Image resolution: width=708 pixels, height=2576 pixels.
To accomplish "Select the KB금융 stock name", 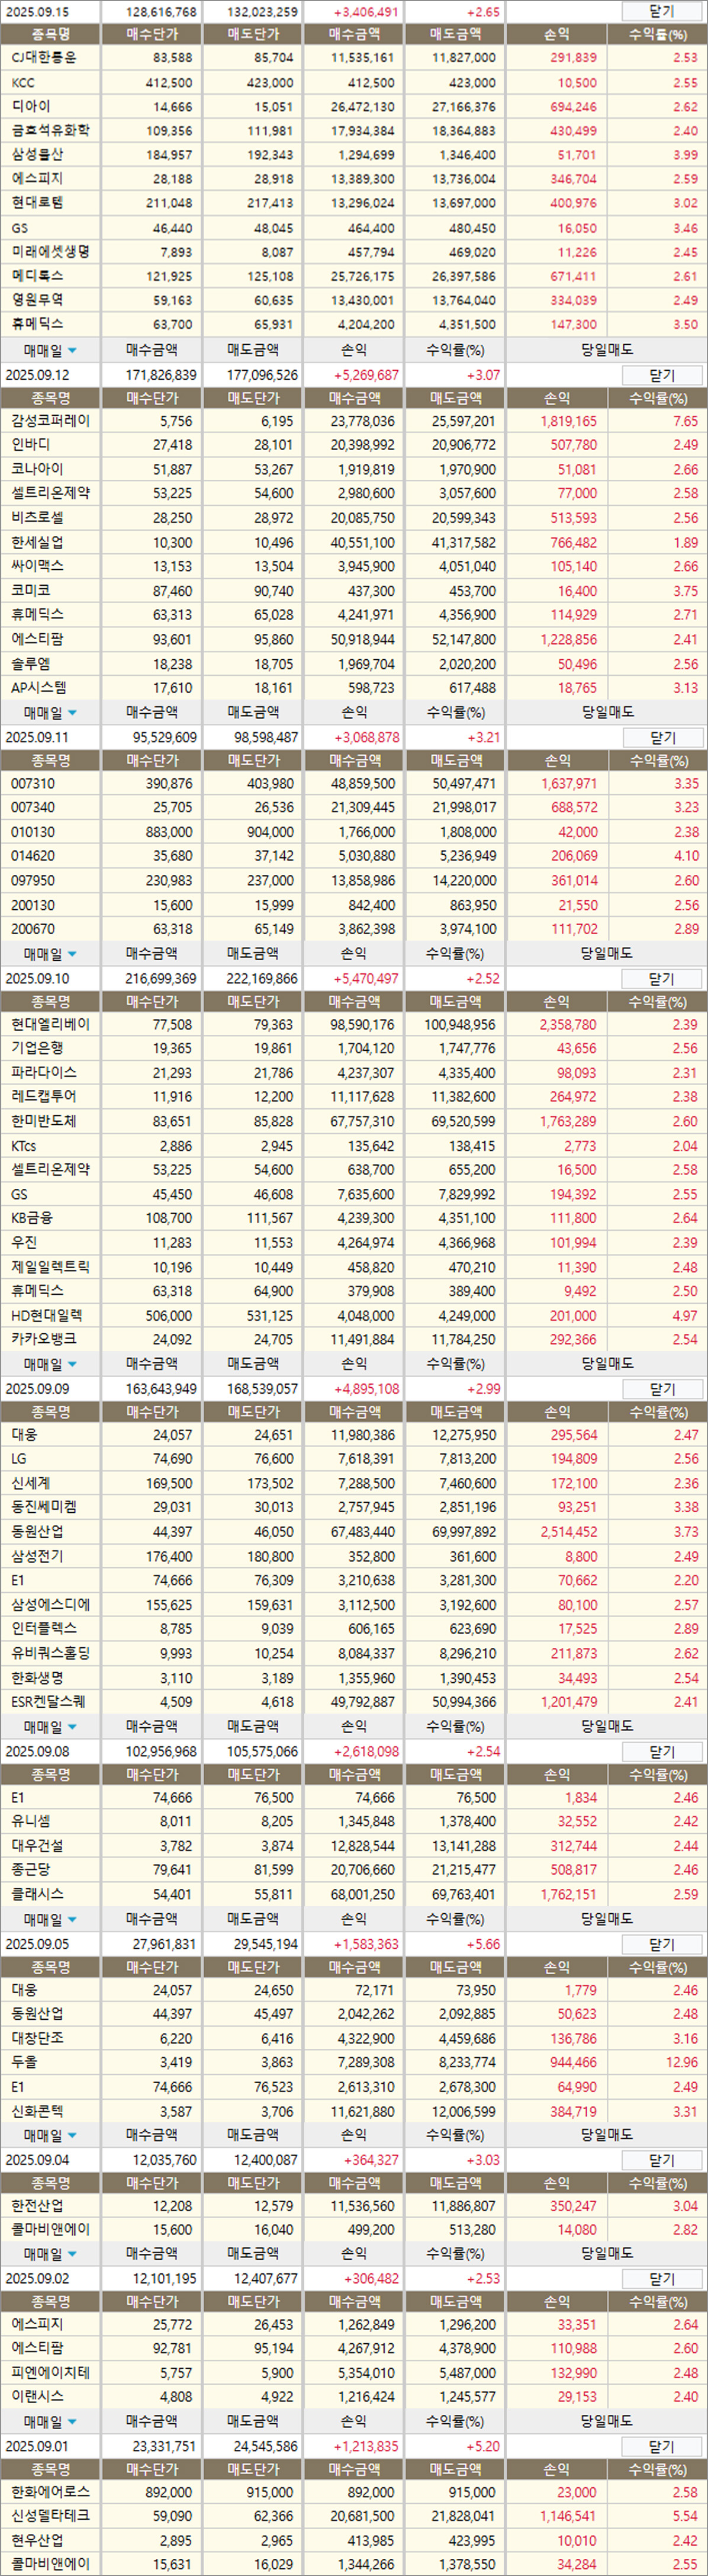I will [x=32, y=1218].
